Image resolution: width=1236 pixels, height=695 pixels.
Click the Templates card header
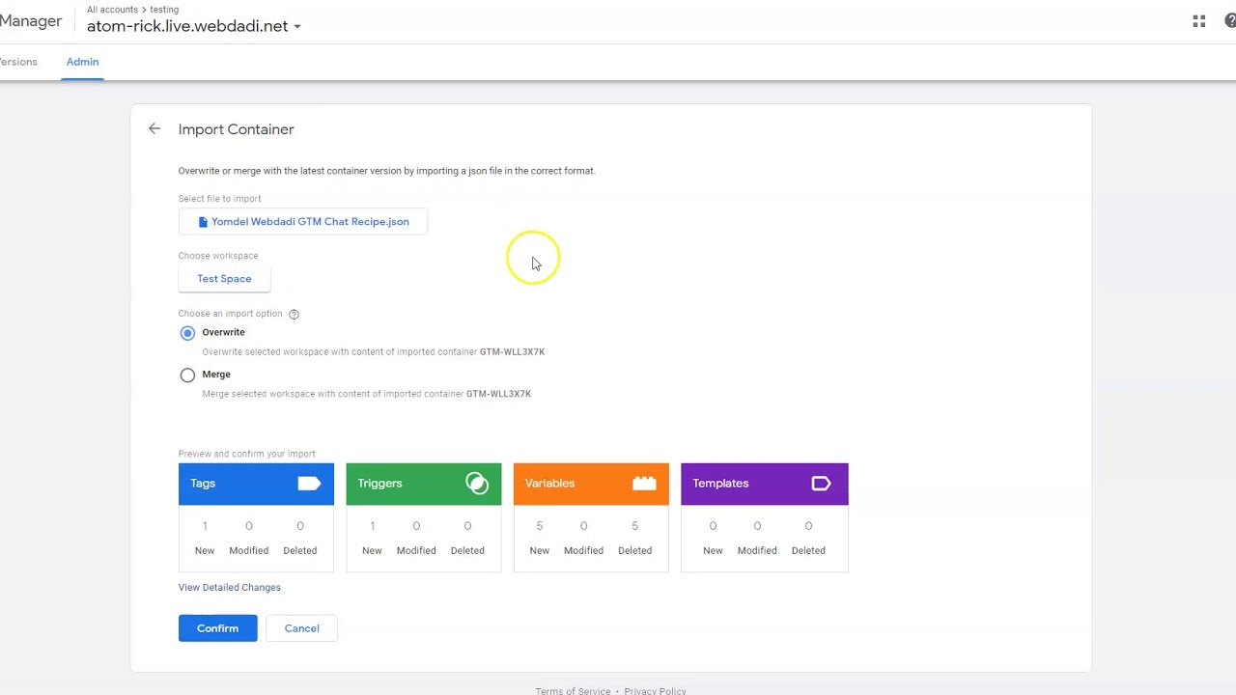point(765,484)
